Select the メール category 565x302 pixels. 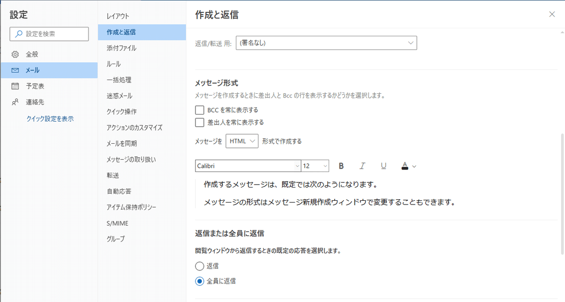tap(49, 70)
